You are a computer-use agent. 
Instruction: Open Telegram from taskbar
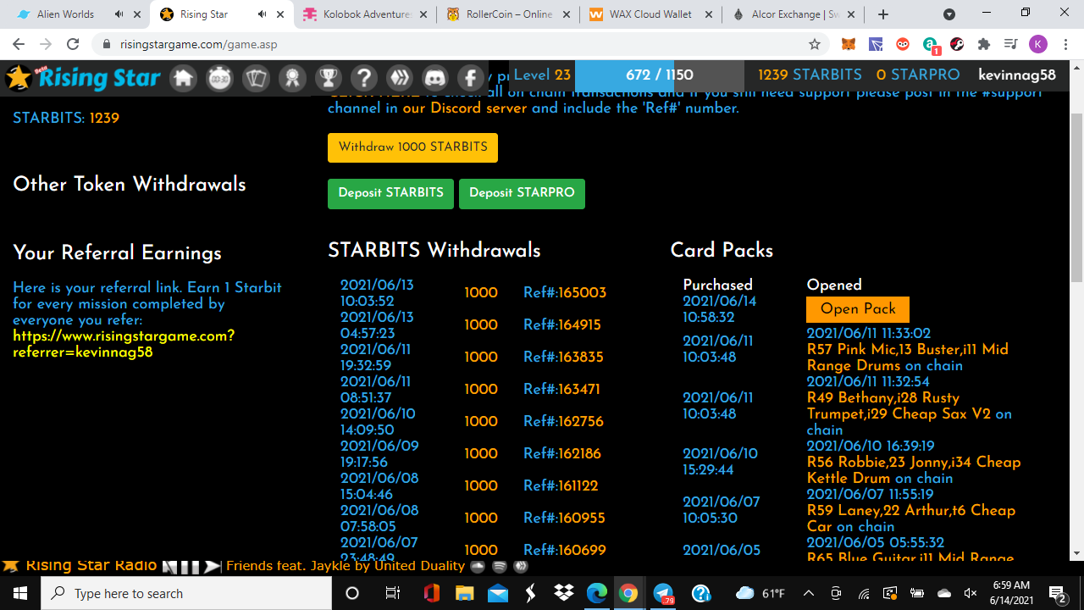click(x=663, y=593)
